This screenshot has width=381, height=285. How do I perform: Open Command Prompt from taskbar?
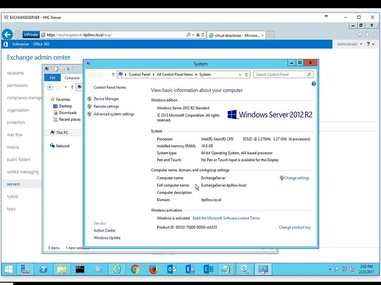(80, 269)
